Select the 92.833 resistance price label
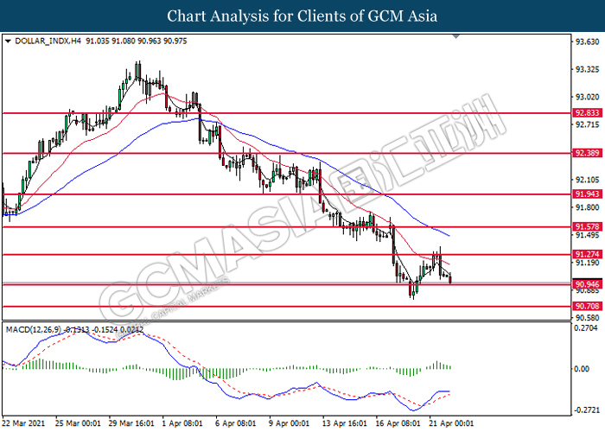The height and width of the screenshot is (432, 605). point(587,112)
